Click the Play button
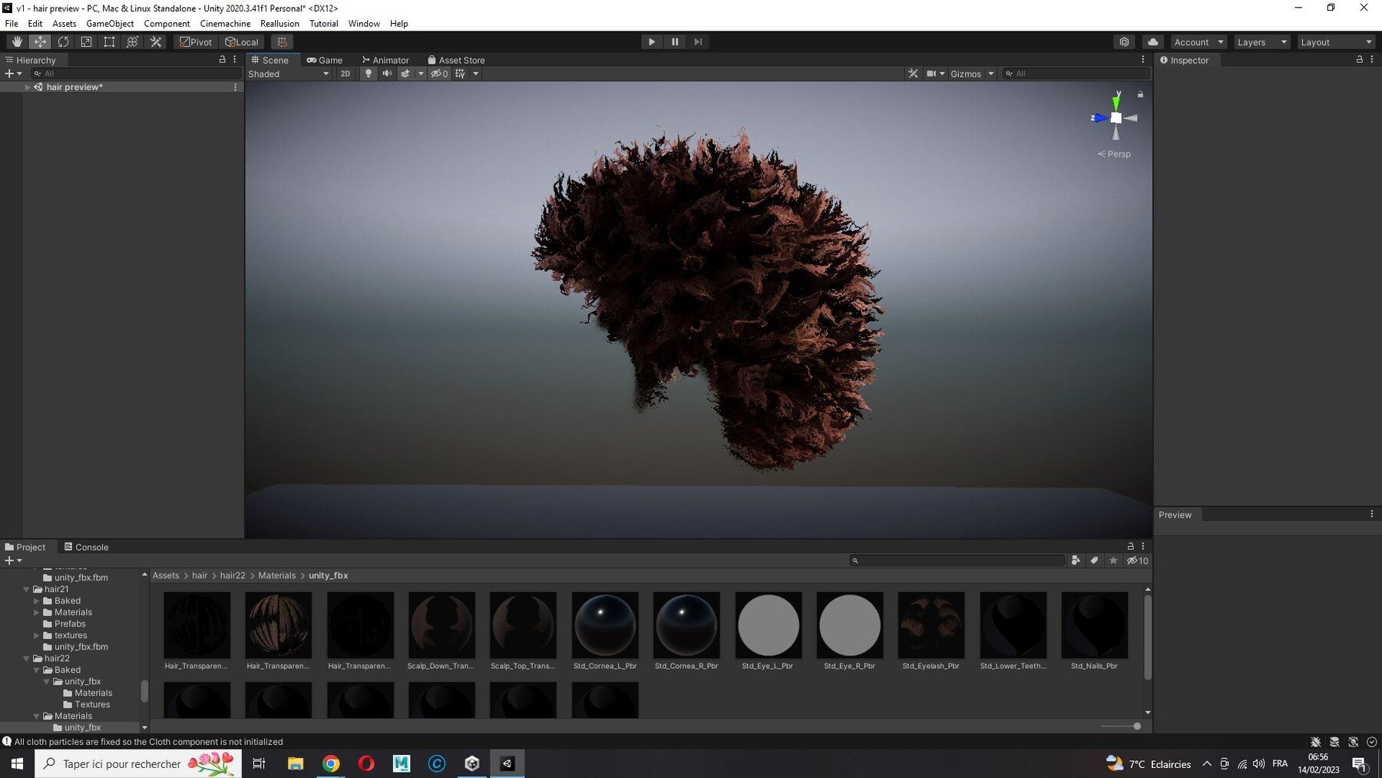This screenshot has height=778, width=1382. click(x=652, y=42)
